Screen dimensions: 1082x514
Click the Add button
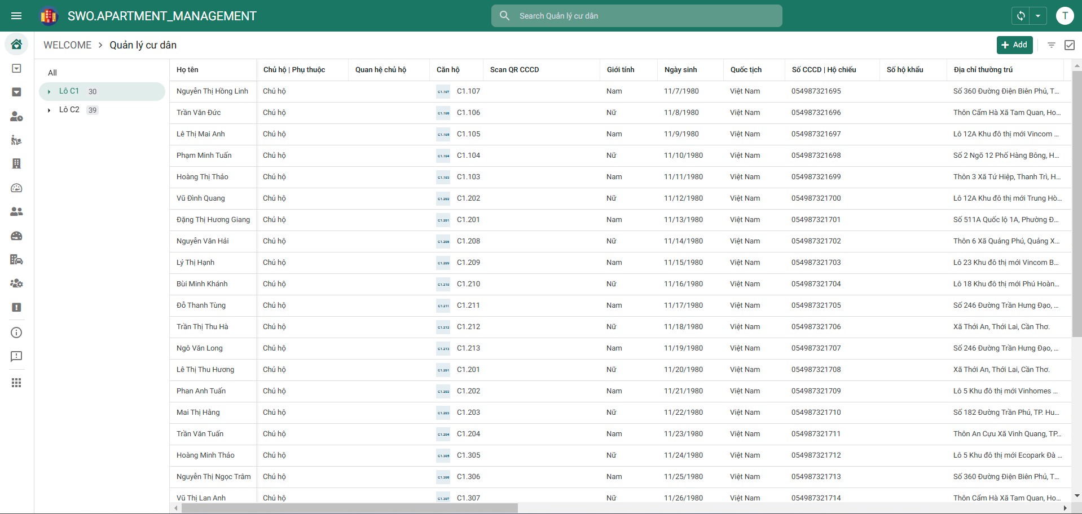click(1014, 45)
